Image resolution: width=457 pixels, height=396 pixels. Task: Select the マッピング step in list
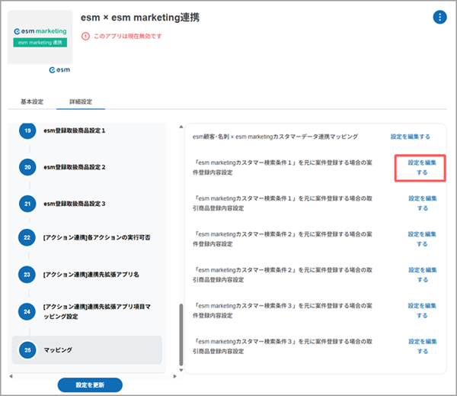[x=58, y=349]
